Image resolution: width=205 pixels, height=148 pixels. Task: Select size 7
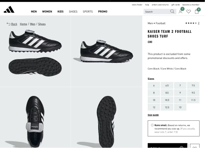[180, 86]
